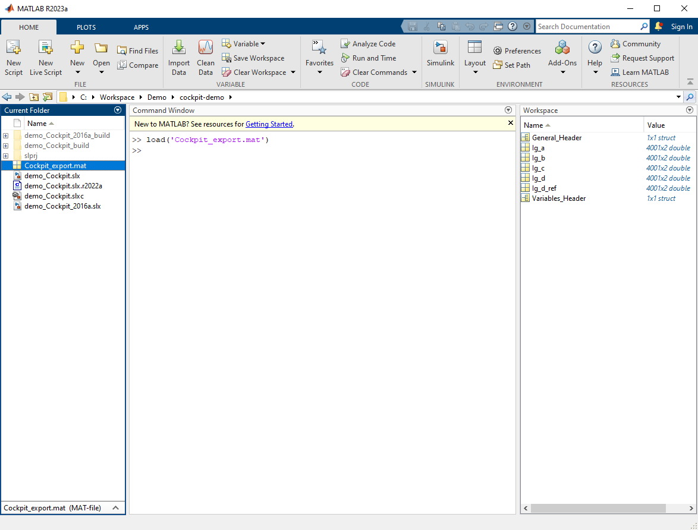The width and height of the screenshot is (698, 530).
Task: Switch to the PLOTS tab
Action: point(86,27)
